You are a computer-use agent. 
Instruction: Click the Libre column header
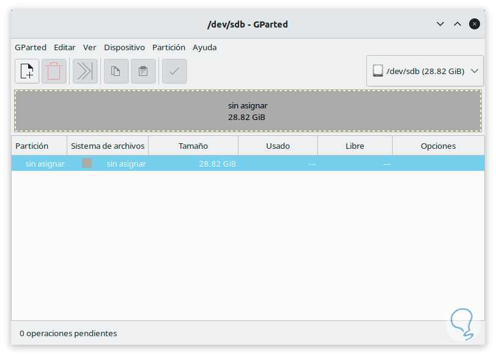point(355,146)
